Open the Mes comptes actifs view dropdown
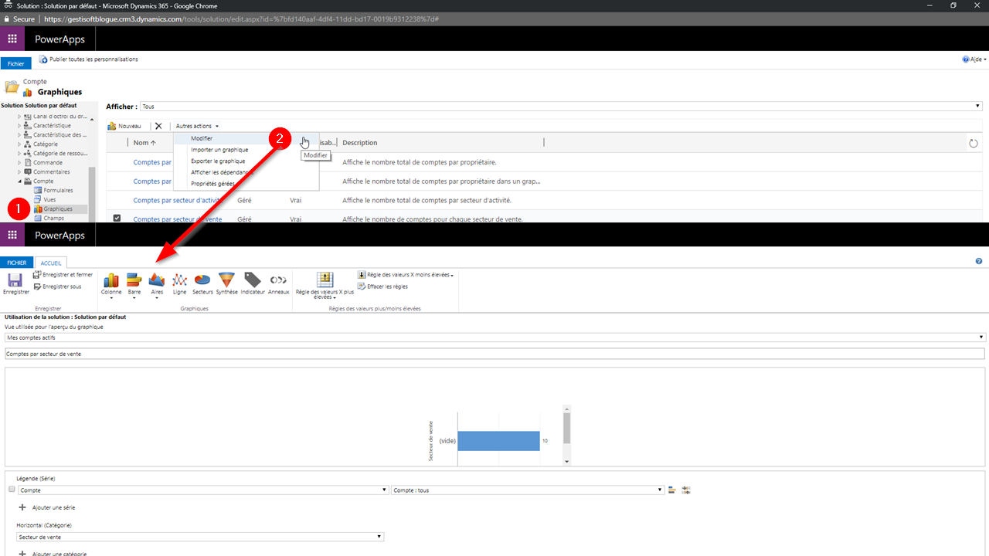The height and width of the screenshot is (556, 989). coord(495,337)
